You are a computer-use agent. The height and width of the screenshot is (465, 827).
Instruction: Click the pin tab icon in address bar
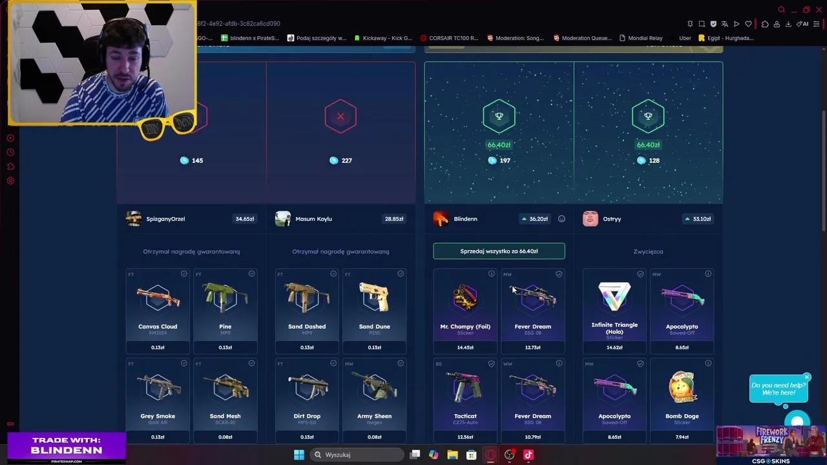690,24
